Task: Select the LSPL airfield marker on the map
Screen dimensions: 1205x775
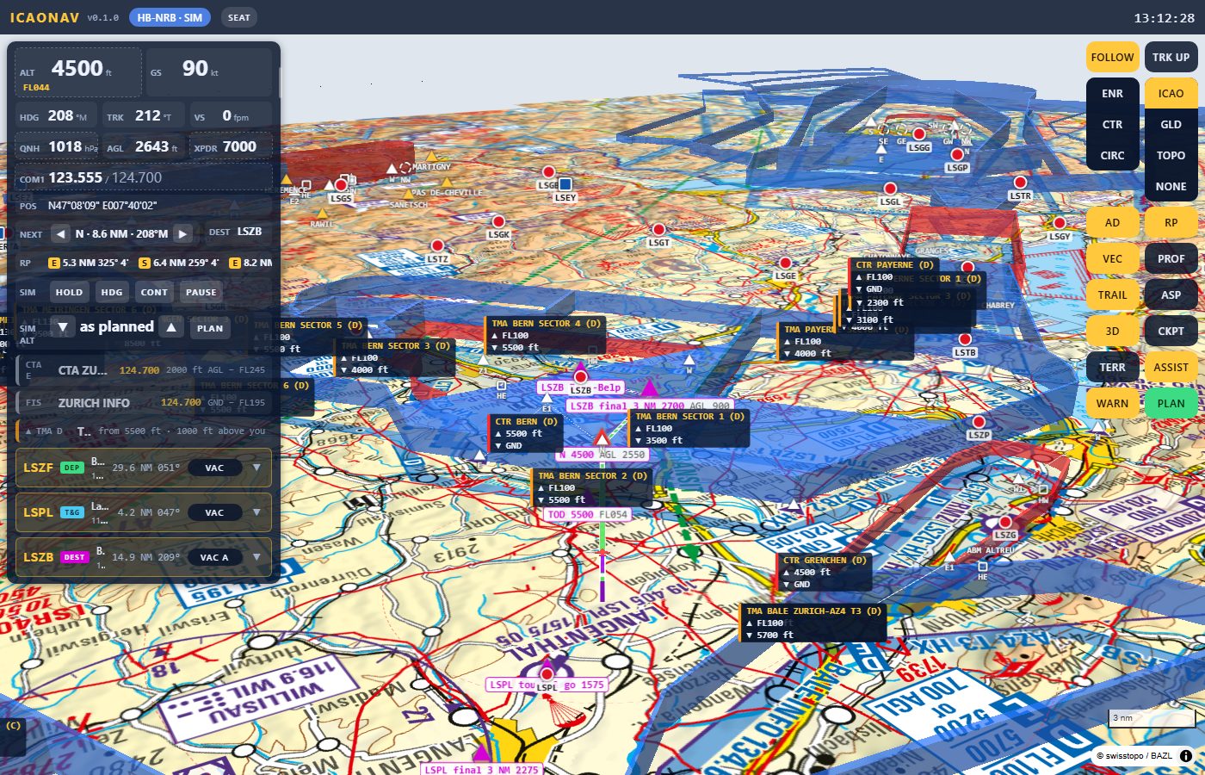Action: click(x=547, y=674)
